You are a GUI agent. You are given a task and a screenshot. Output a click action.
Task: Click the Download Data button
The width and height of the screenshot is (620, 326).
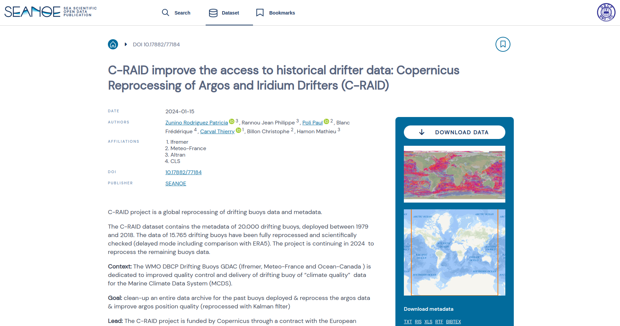pyautogui.click(x=455, y=132)
